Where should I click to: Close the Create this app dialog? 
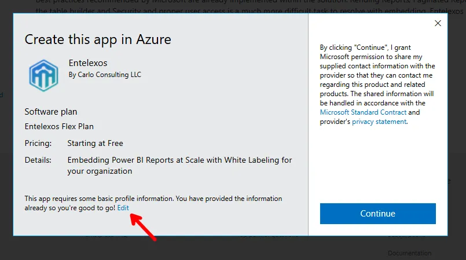click(438, 23)
